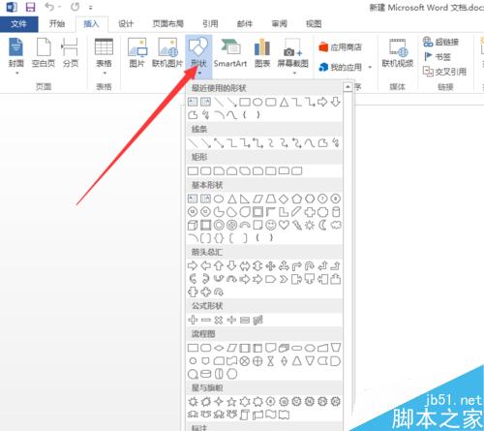Image resolution: width=484 pixels, height=431 pixels.
Task: Select plain rectangle in 矩形 section
Action: pyautogui.click(x=193, y=170)
